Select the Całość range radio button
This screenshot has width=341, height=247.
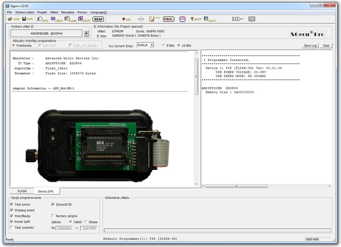75,222
